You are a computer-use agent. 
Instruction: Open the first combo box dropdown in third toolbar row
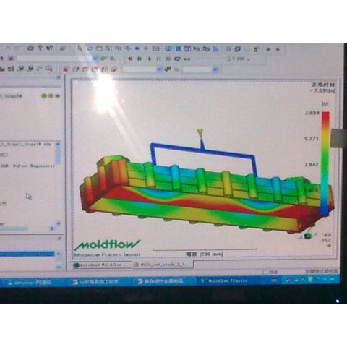tap(159, 69)
